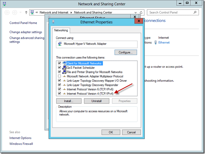Open the Windows Firewall link
Viewport: 205px width, 154px height.
[x=21, y=144]
